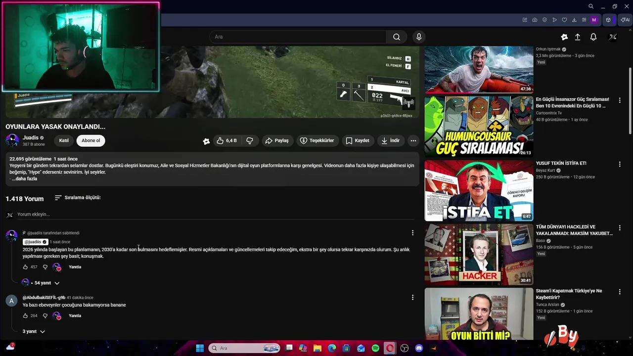Open Opera ad blocker shield icon

pyautogui.click(x=544, y=20)
